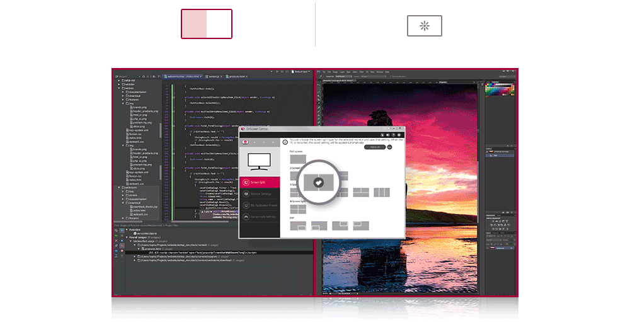Click the info icon beside the description text
Image resolution: width=630 pixels, height=330 pixels.
[285, 142]
